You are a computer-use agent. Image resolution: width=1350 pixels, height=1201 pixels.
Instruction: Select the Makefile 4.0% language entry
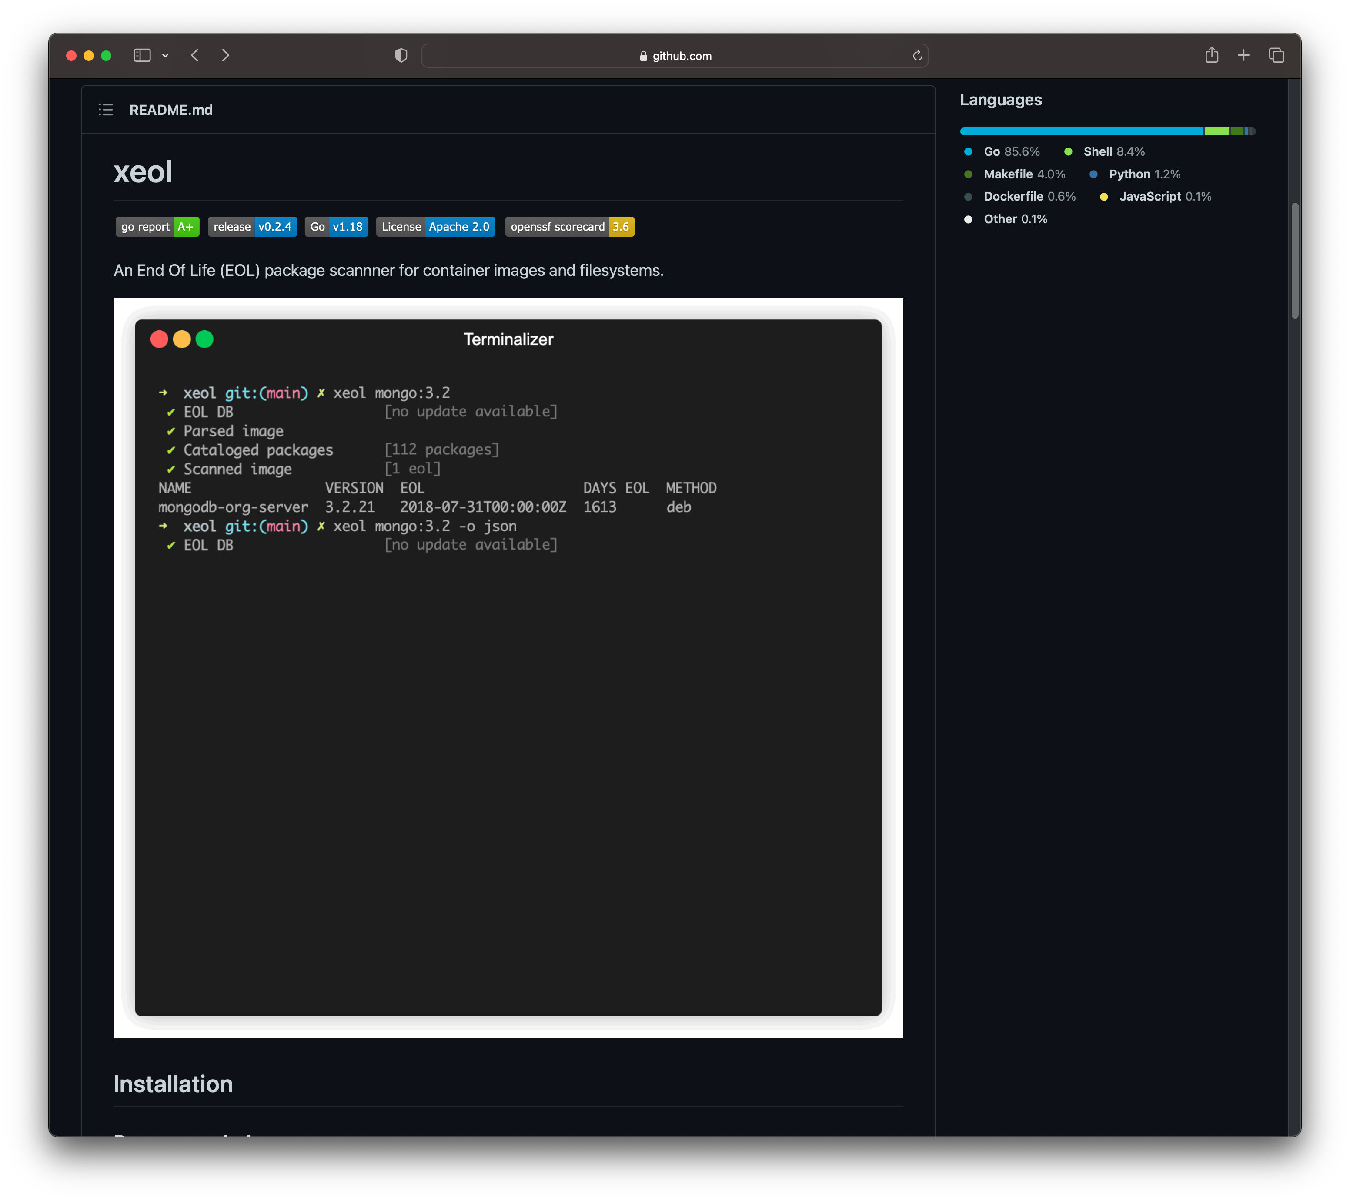1015,174
